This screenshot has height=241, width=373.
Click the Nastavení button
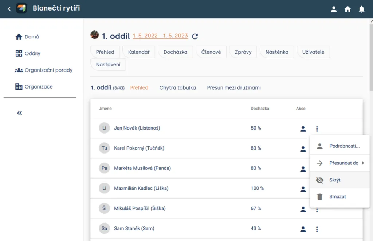(108, 65)
